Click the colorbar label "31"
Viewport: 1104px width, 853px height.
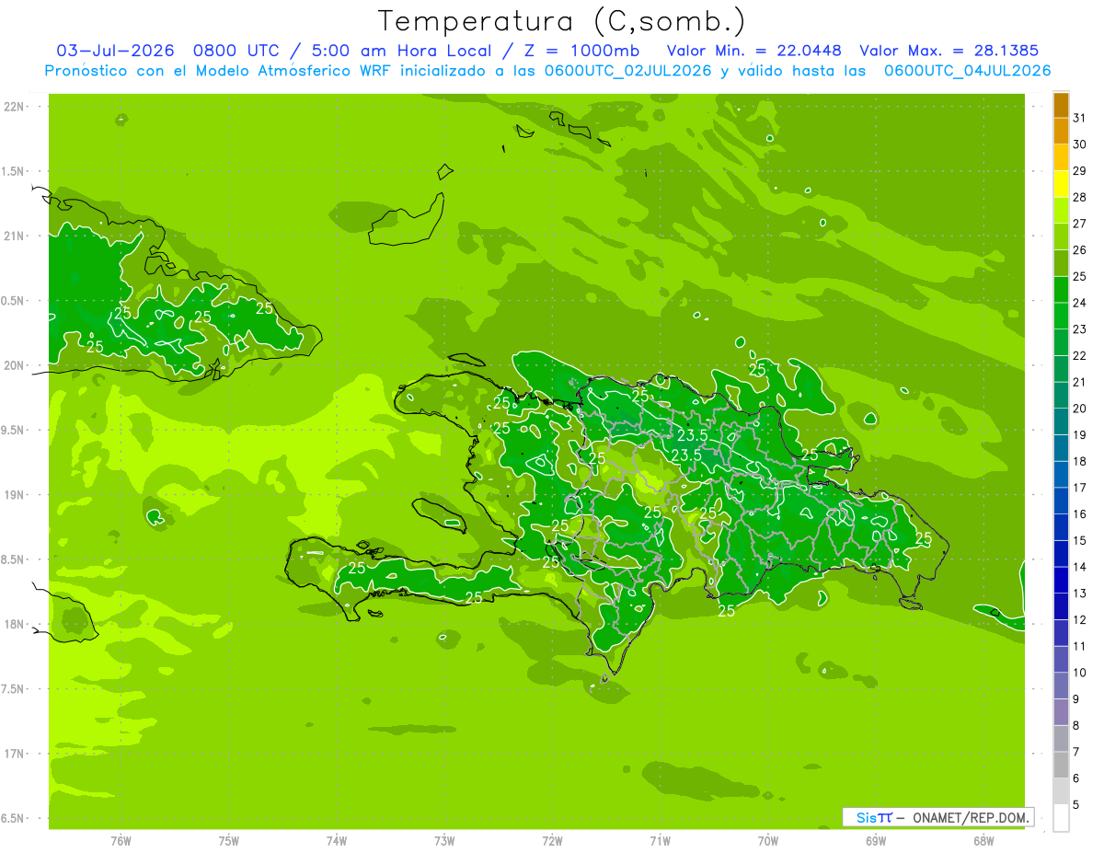pos(1079,119)
